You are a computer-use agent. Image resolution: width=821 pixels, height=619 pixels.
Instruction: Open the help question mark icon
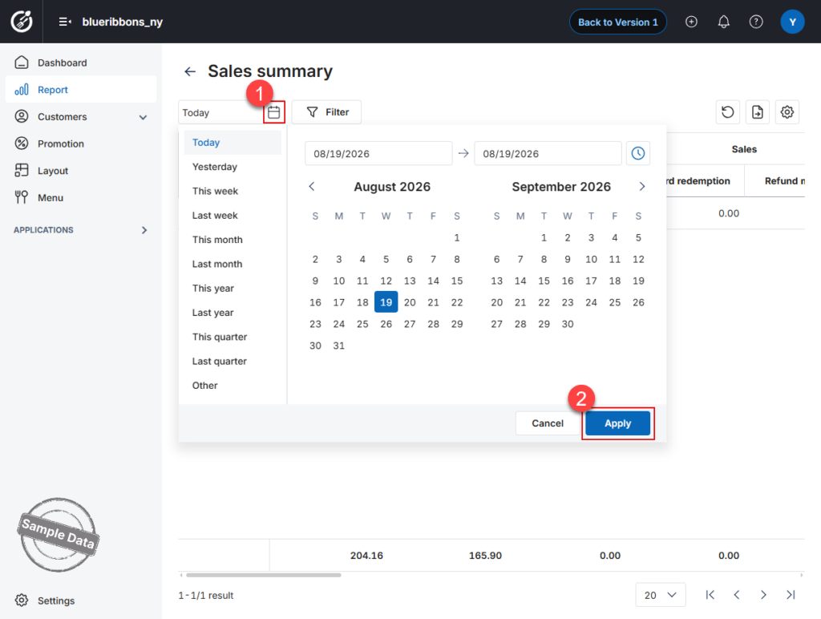(756, 22)
